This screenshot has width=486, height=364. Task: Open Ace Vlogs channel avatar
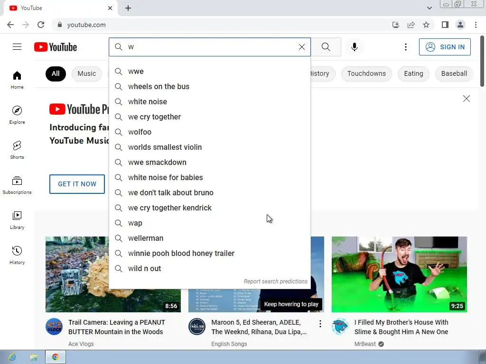coord(54,327)
